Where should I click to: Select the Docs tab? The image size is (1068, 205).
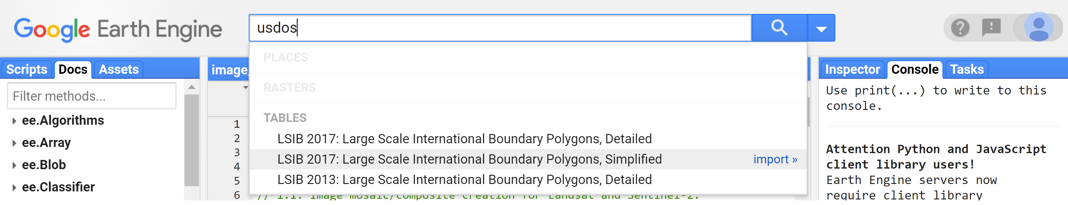73,69
